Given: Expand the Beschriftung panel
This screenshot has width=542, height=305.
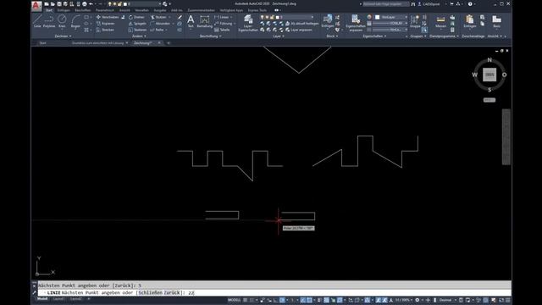Looking at the screenshot, I should point(211,36).
